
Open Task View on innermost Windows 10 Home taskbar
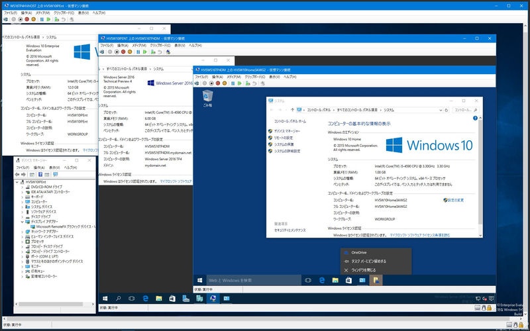(308, 280)
